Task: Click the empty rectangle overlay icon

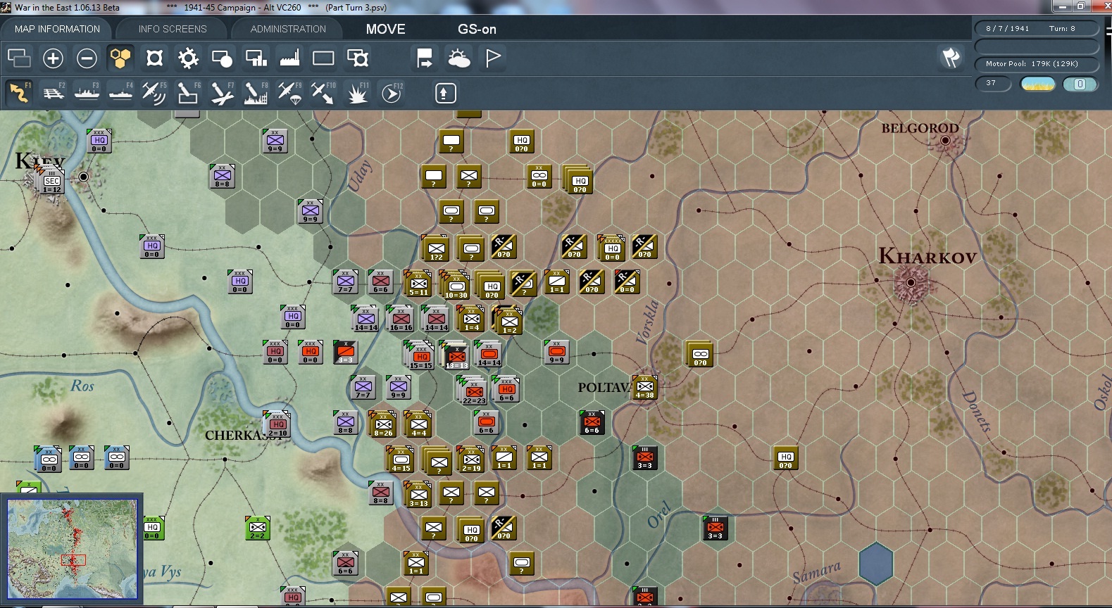Action: click(x=323, y=58)
